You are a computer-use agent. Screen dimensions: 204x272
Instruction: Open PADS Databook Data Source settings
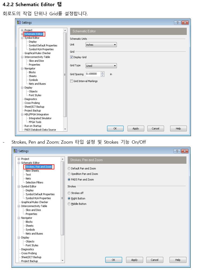(40, 130)
